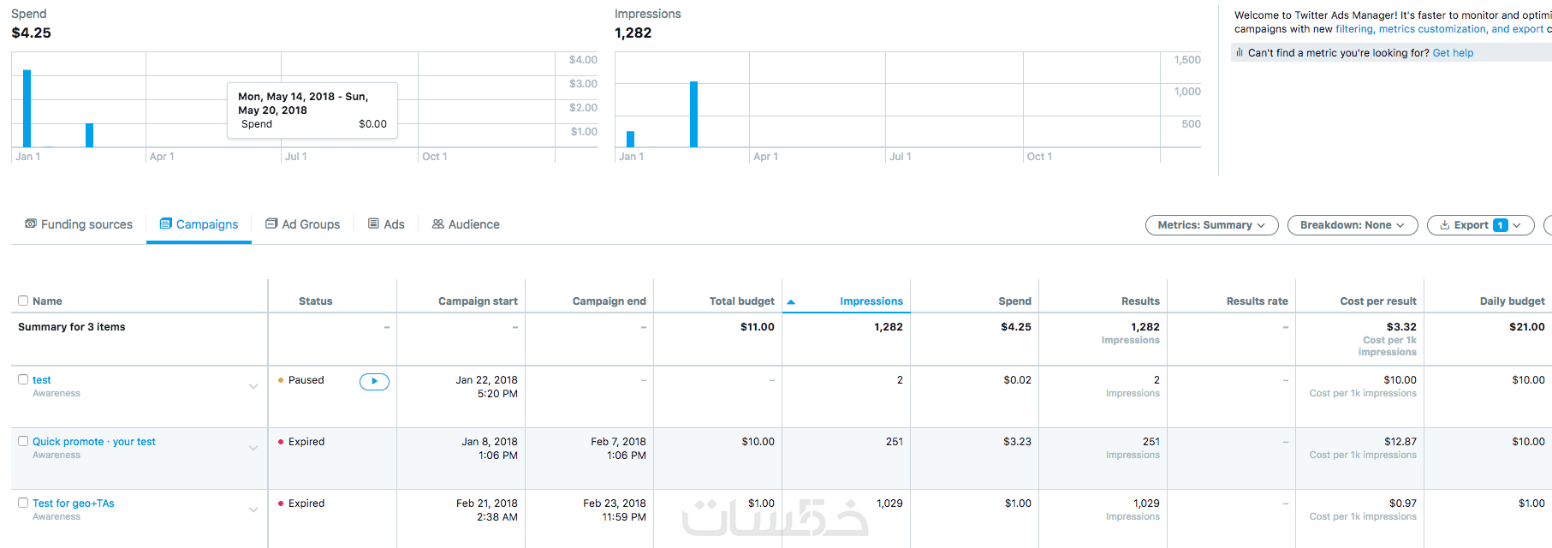Sort by Results rate column header

(x=1258, y=301)
